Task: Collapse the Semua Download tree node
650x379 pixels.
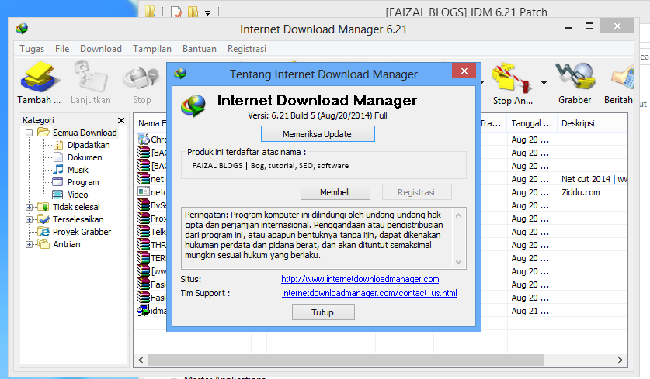Action: click(x=29, y=133)
